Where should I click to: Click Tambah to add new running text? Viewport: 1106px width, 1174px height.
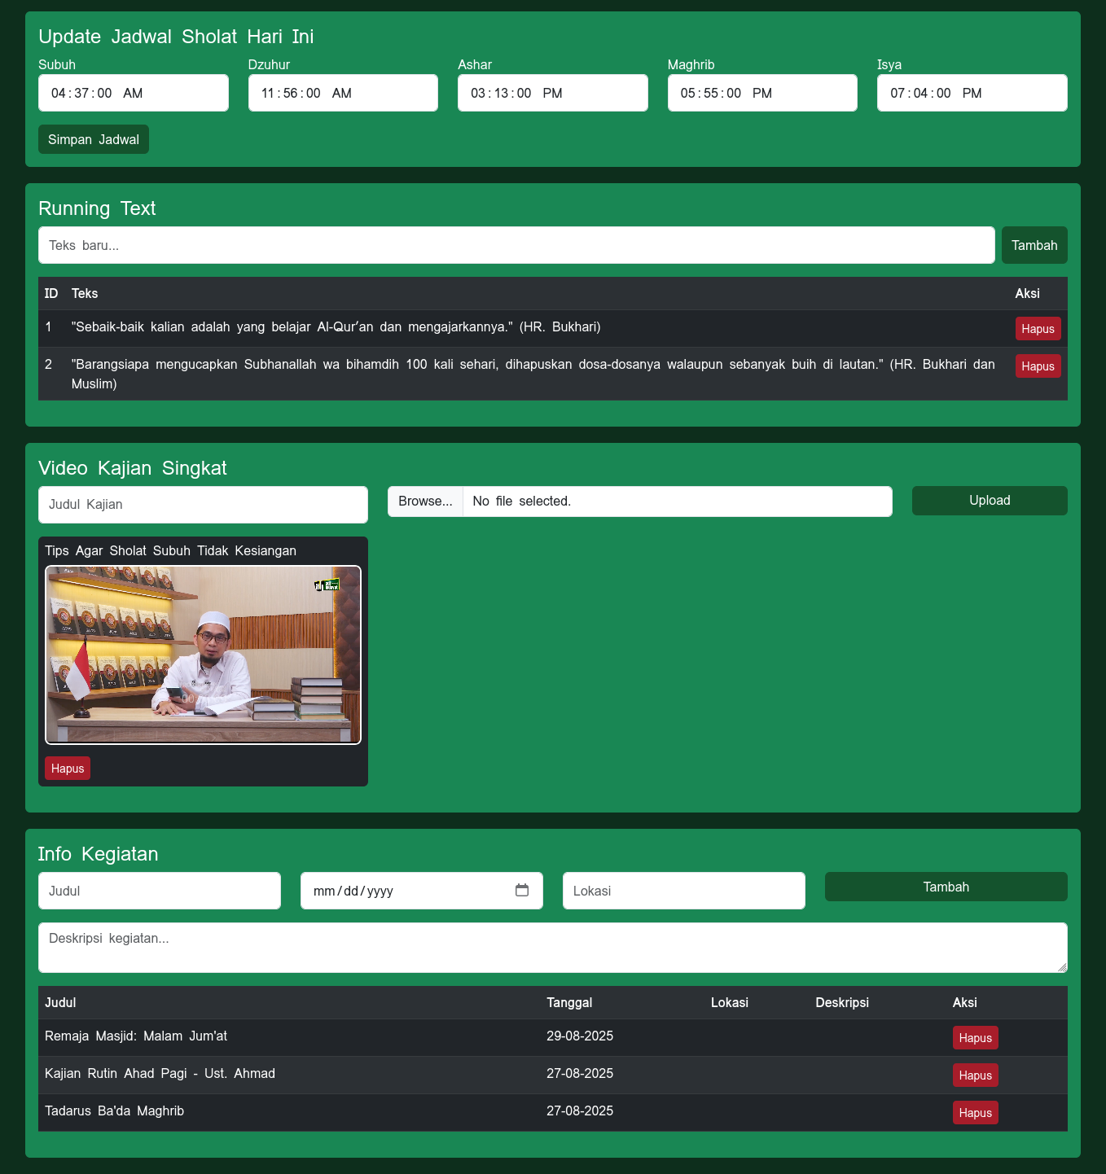1034,245
